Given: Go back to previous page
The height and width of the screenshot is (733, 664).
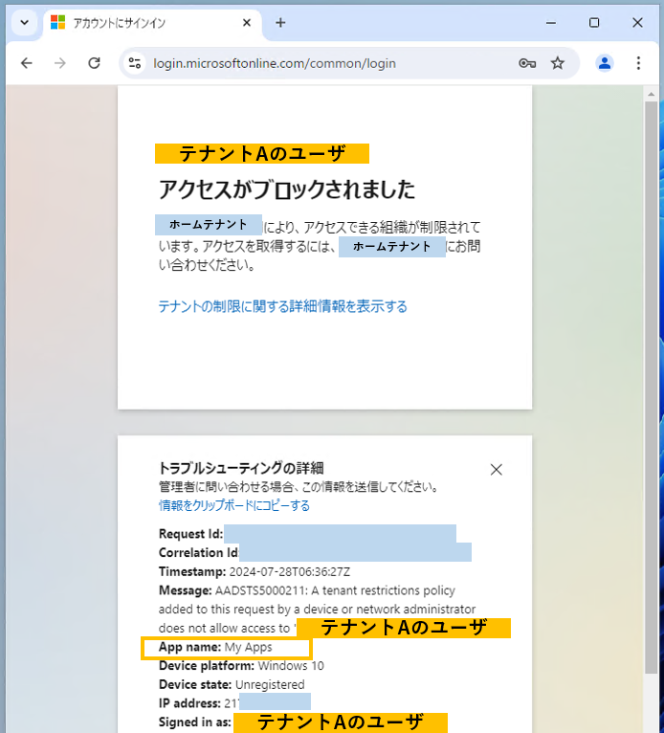Looking at the screenshot, I should click(x=27, y=63).
